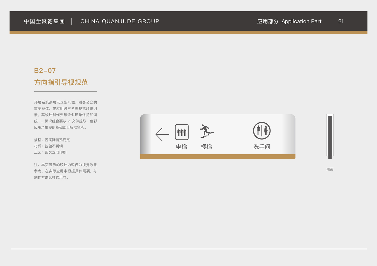
Task: Click the left arrow on the sign
Action: click(x=162, y=134)
